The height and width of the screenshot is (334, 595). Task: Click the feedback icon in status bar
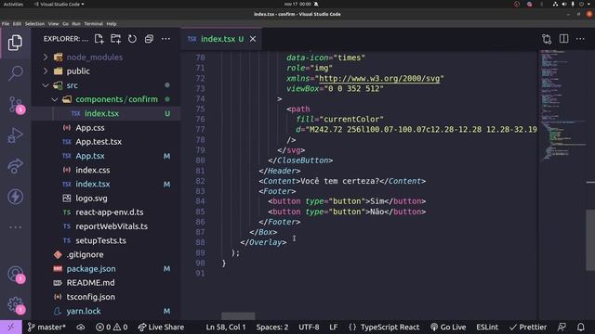[562, 327]
